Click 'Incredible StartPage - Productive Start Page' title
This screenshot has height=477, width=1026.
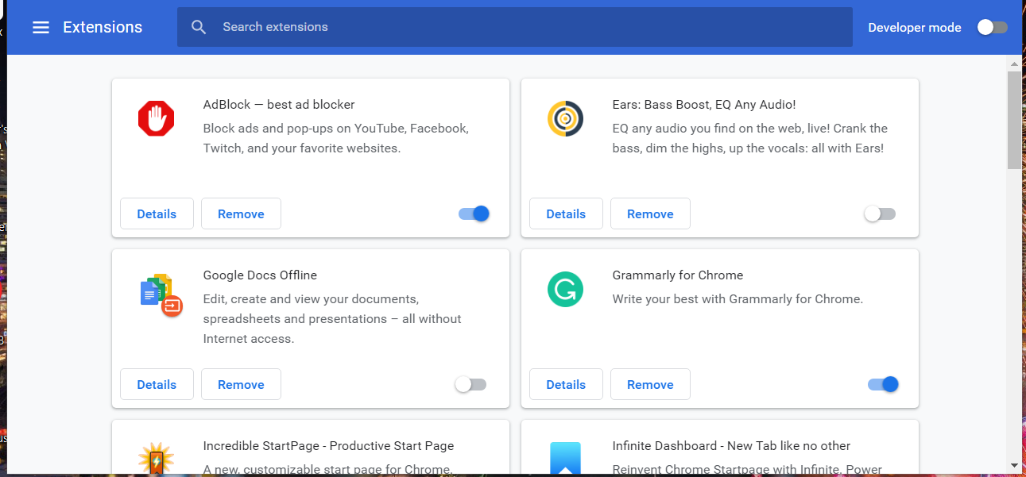329,445
